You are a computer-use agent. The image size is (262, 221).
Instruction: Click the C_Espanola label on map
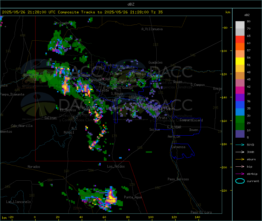pos(126,67)
